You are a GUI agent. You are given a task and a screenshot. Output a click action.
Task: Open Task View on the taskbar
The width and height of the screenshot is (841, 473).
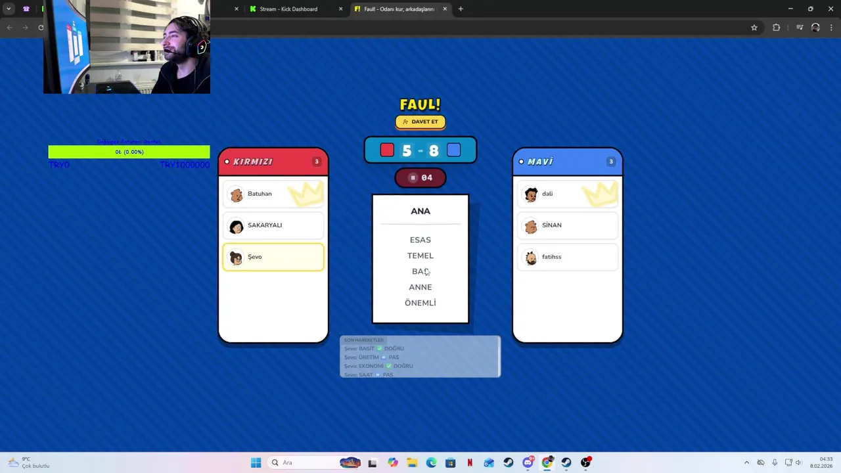373,462
